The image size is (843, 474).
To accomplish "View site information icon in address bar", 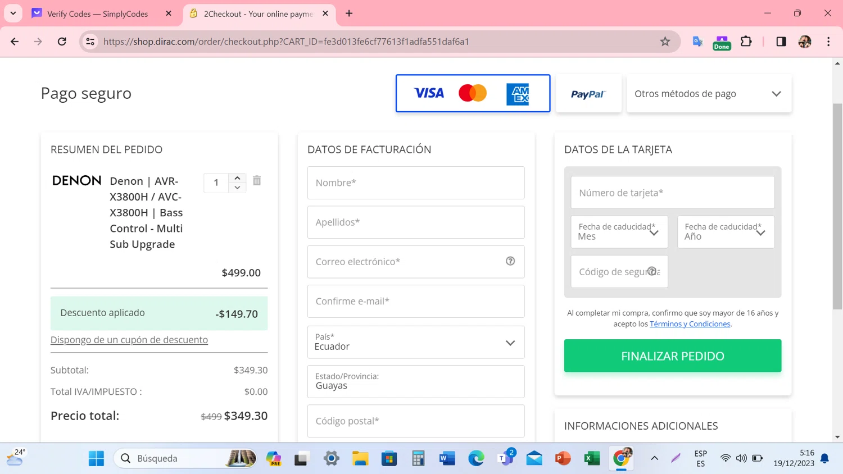I will (90, 42).
